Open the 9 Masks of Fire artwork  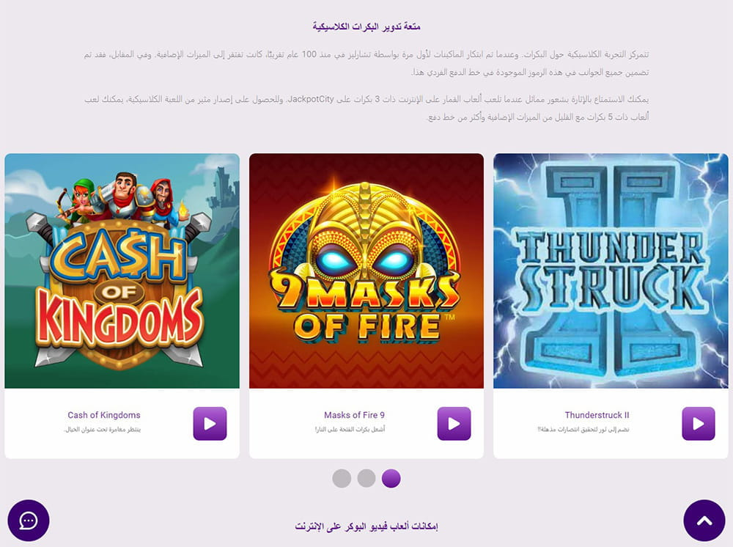tap(366, 271)
